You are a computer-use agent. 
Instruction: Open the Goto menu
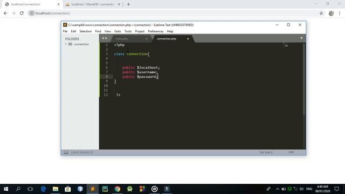pos(118,31)
